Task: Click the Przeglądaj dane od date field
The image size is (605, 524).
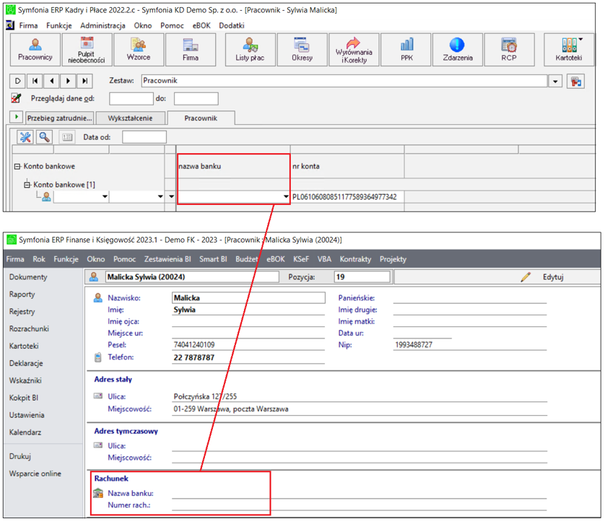Action: (131, 98)
